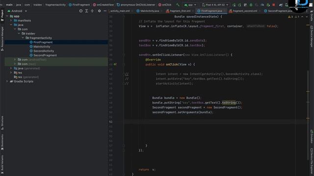Click onClick breadcrumb
314x176 pixels.
pyautogui.click(x=165, y=5)
